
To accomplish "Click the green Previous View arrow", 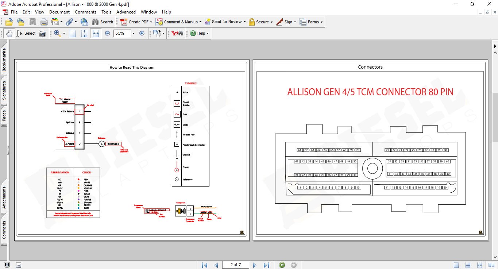I will click(x=282, y=265).
